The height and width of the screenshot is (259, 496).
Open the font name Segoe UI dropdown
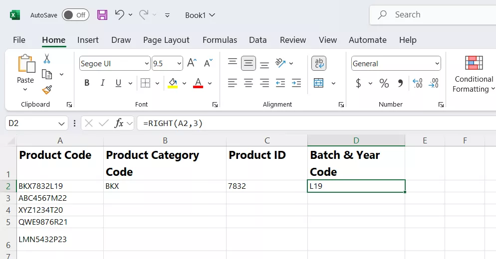pyautogui.click(x=147, y=64)
